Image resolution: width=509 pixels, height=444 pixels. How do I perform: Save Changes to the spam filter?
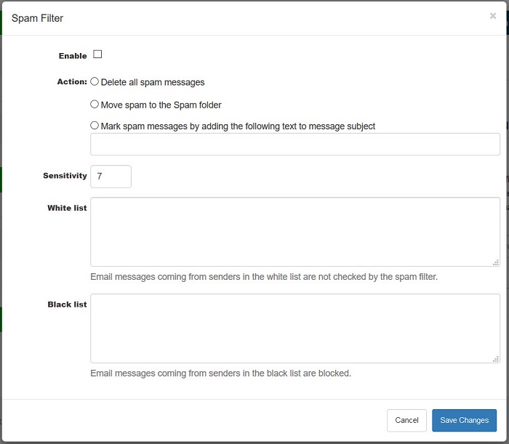(464, 420)
